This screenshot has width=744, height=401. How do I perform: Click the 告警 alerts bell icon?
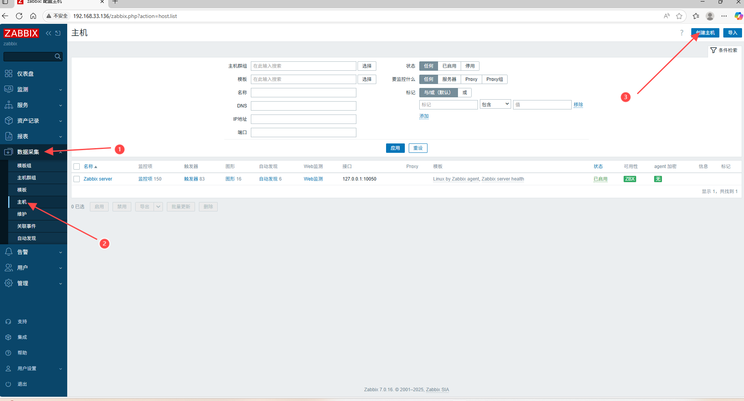(9, 252)
